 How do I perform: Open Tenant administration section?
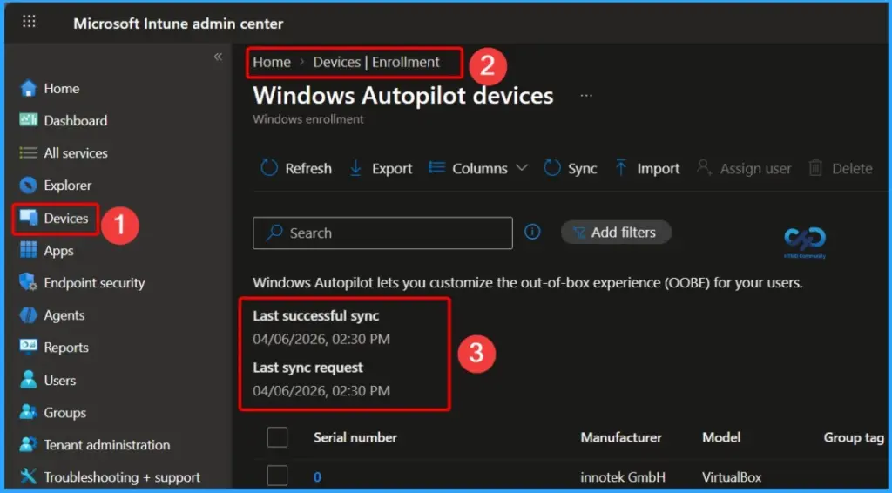[x=107, y=445]
